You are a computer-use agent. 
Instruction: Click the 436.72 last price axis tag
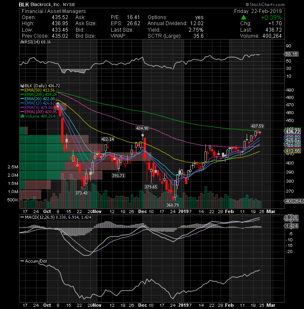pos(293,131)
